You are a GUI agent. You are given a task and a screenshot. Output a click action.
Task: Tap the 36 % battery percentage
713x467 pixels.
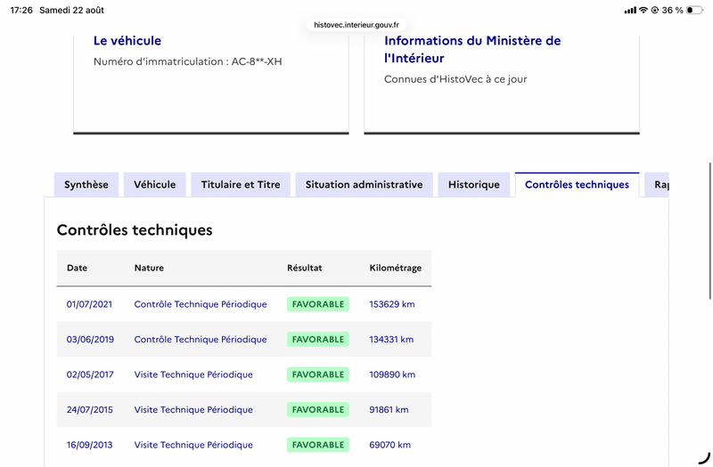pyautogui.click(x=673, y=10)
